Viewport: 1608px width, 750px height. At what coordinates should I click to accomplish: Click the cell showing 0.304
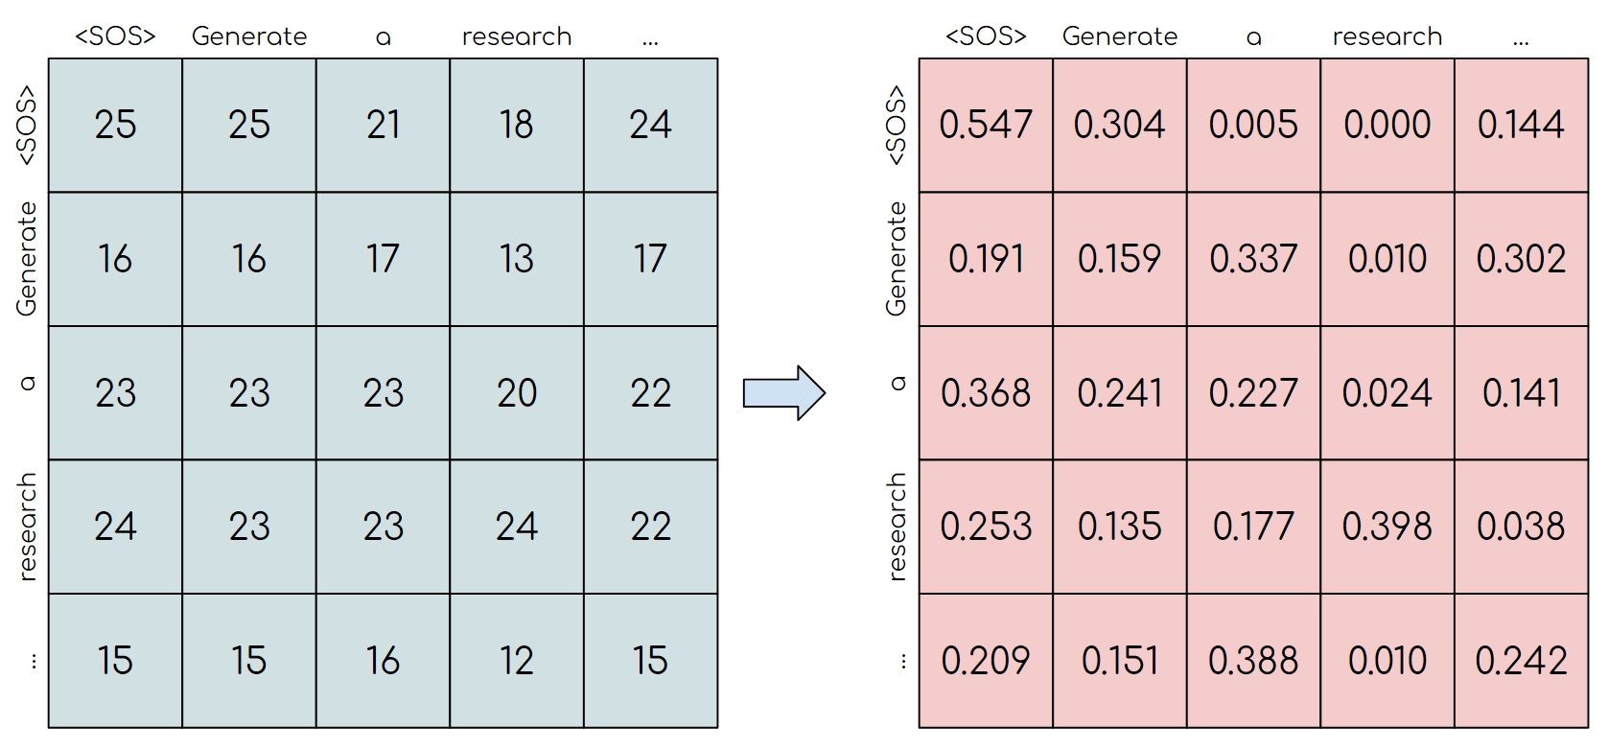click(x=1119, y=125)
